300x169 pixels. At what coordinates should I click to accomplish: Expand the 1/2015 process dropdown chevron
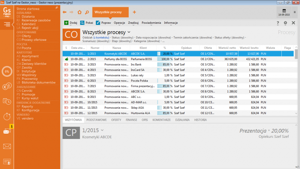pyautogui.click(x=102, y=130)
